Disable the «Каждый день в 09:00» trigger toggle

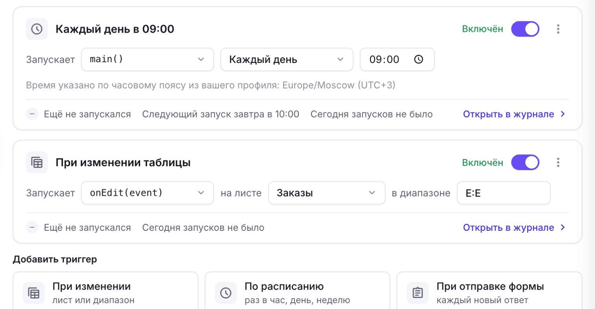[x=525, y=29]
